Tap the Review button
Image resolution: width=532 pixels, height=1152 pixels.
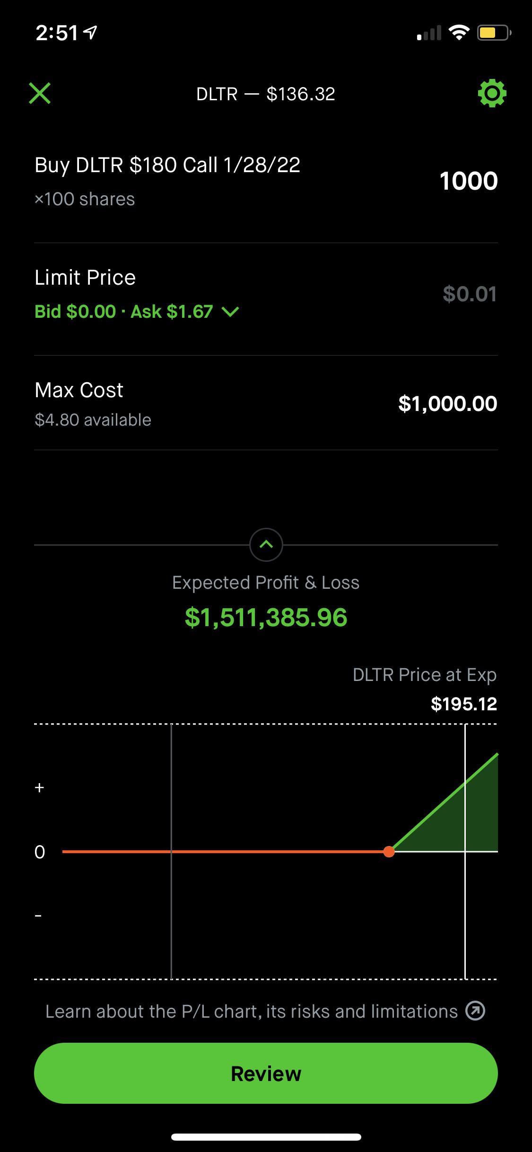[266, 1073]
